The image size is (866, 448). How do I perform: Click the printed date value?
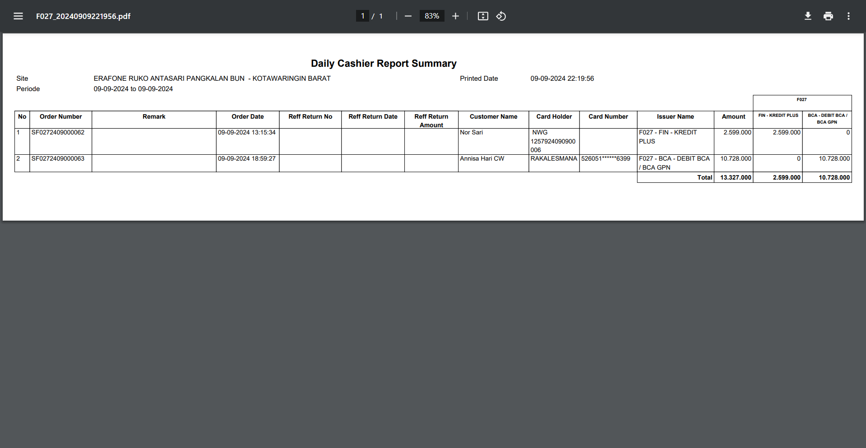562,79
